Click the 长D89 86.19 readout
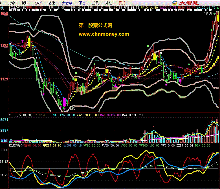 [72, 145]
